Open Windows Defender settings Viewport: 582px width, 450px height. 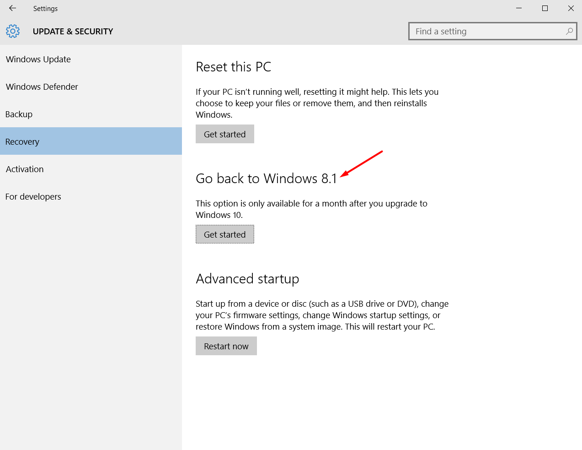point(42,87)
